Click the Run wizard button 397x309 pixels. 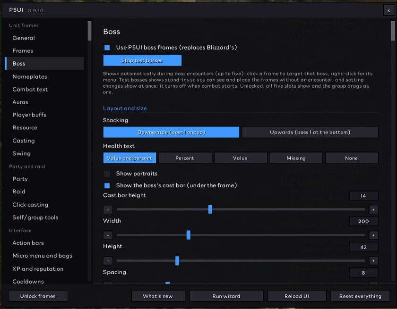click(226, 296)
